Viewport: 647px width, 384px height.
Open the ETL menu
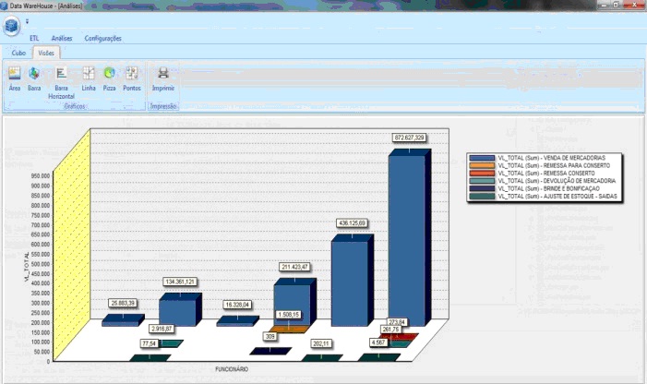34,38
